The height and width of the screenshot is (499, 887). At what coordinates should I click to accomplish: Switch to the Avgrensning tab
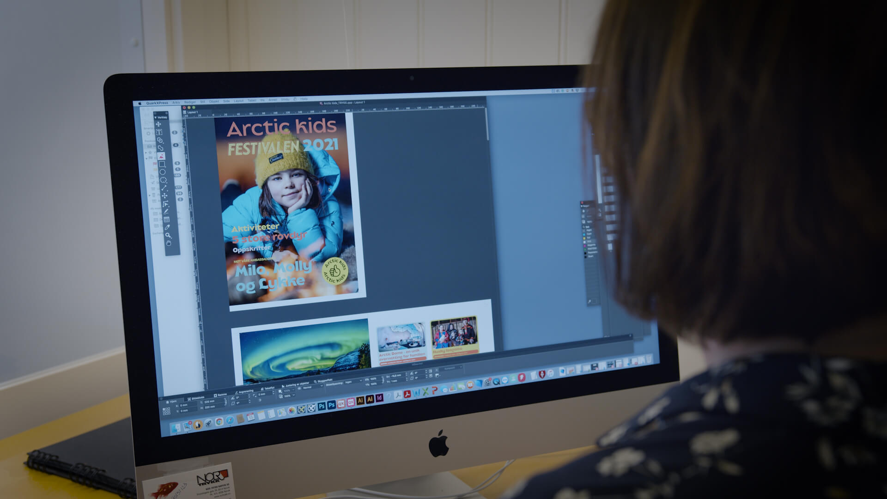point(244,391)
